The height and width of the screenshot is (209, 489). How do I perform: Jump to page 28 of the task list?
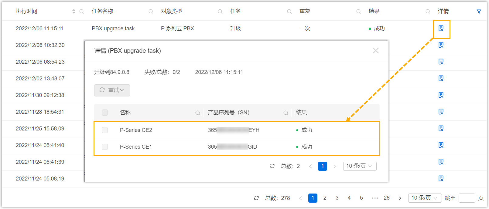[x=387, y=198]
